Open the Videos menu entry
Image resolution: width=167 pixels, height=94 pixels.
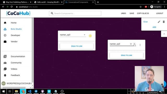14,69
